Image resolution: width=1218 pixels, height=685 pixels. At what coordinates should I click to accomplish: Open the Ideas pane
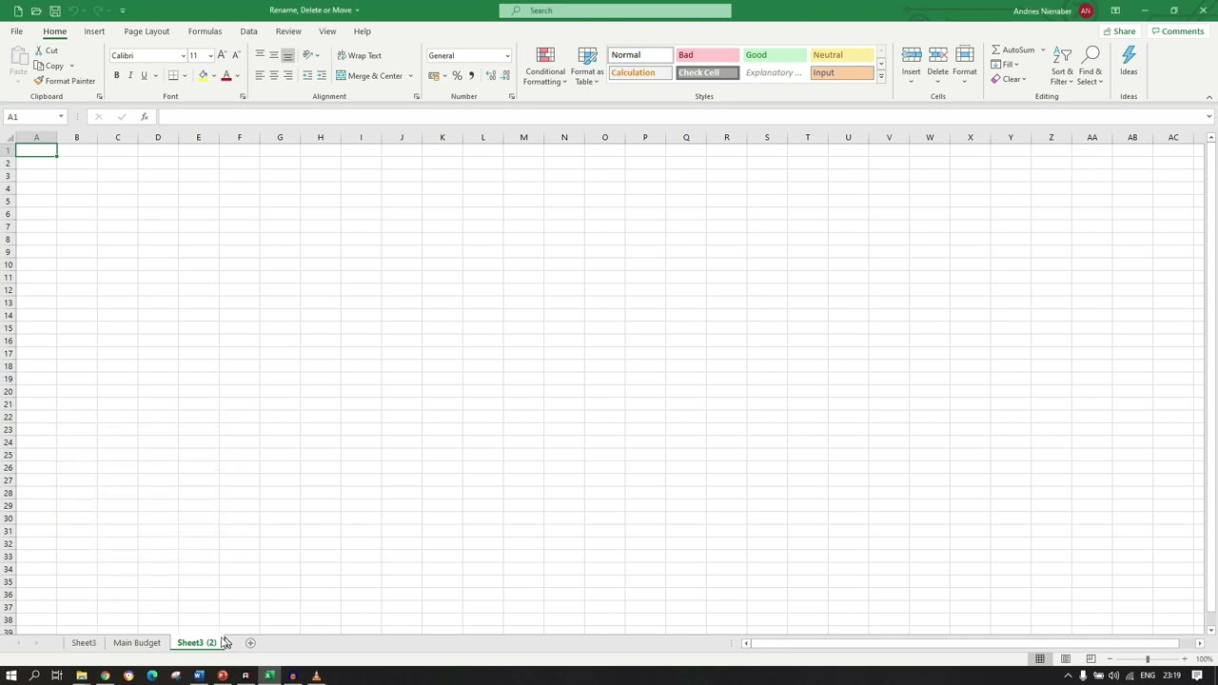click(x=1129, y=63)
